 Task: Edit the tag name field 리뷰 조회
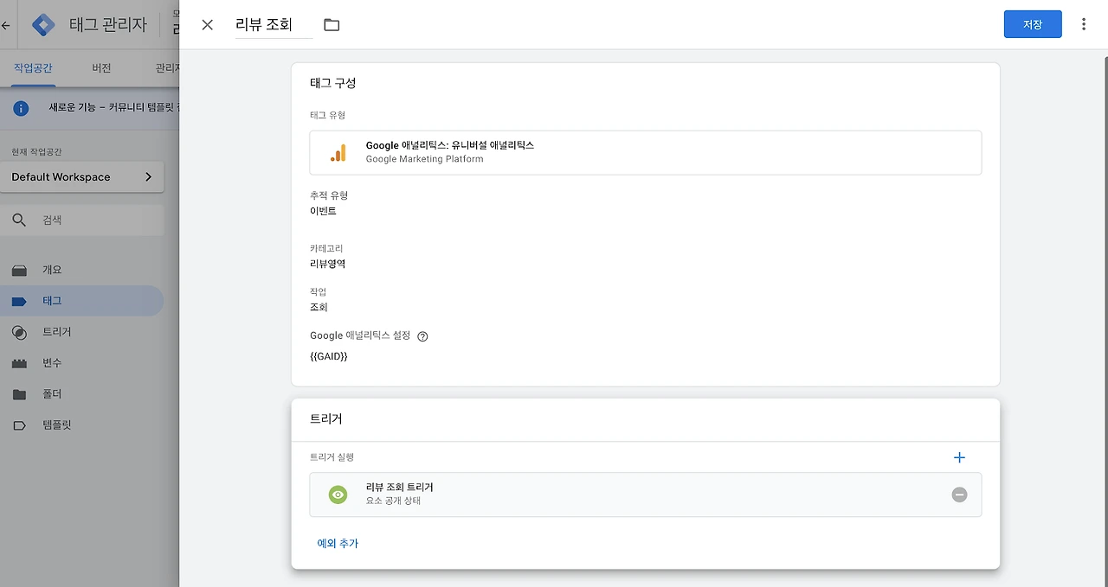pyautogui.click(x=274, y=25)
